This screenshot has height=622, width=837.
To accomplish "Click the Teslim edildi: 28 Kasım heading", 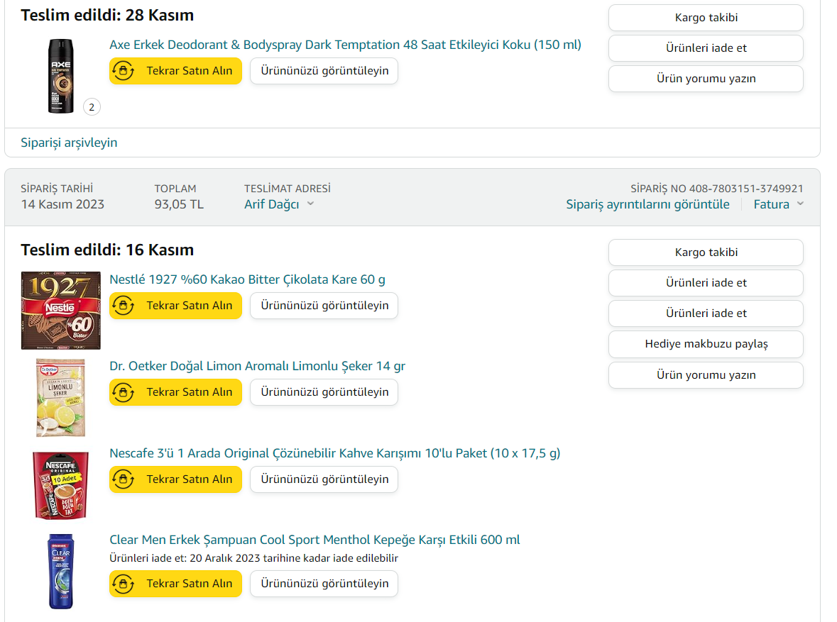I will pyautogui.click(x=107, y=16).
